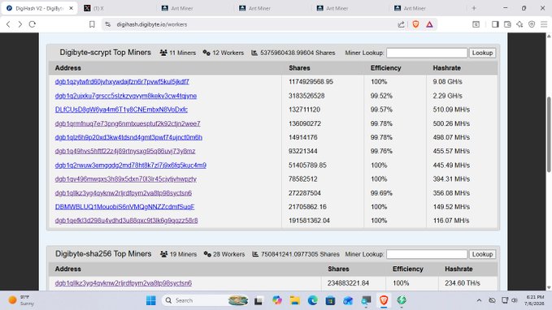Click the 1174929568.95 shares value
The image size is (552, 310).
(x=311, y=81)
